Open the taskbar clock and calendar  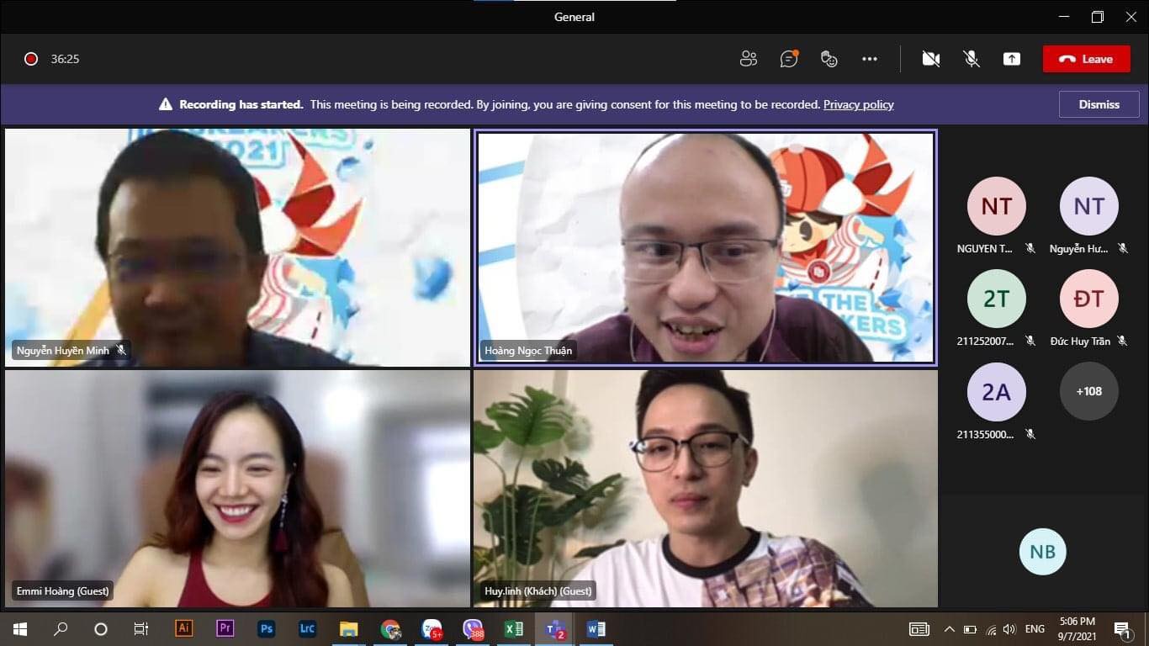[1076, 629]
